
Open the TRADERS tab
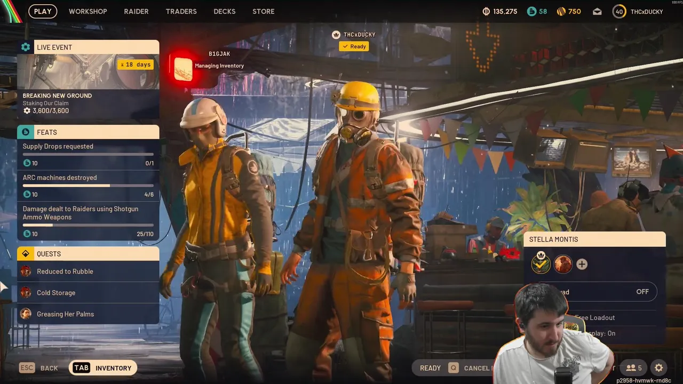181,11
